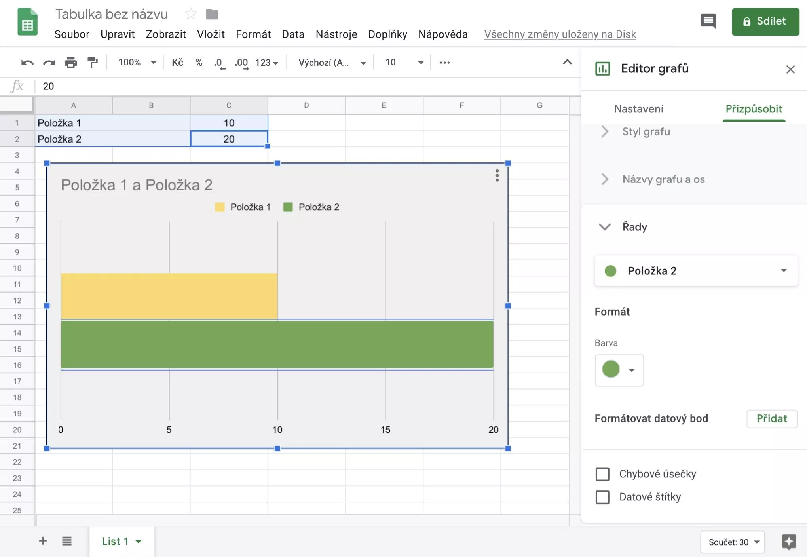Click the green Sdílet button
The width and height of the screenshot is (807, 557).
[765, 21]
